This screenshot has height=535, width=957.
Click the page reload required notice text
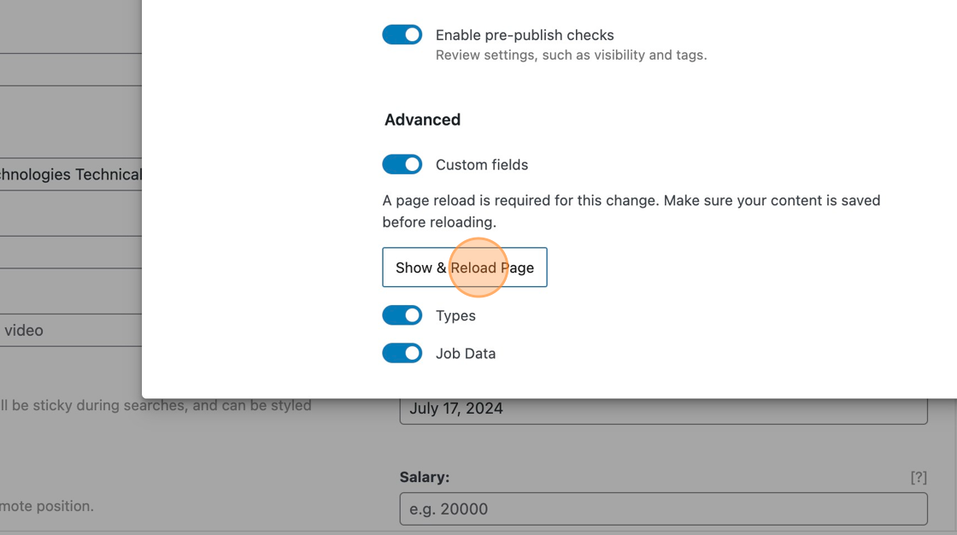(631, 211)
